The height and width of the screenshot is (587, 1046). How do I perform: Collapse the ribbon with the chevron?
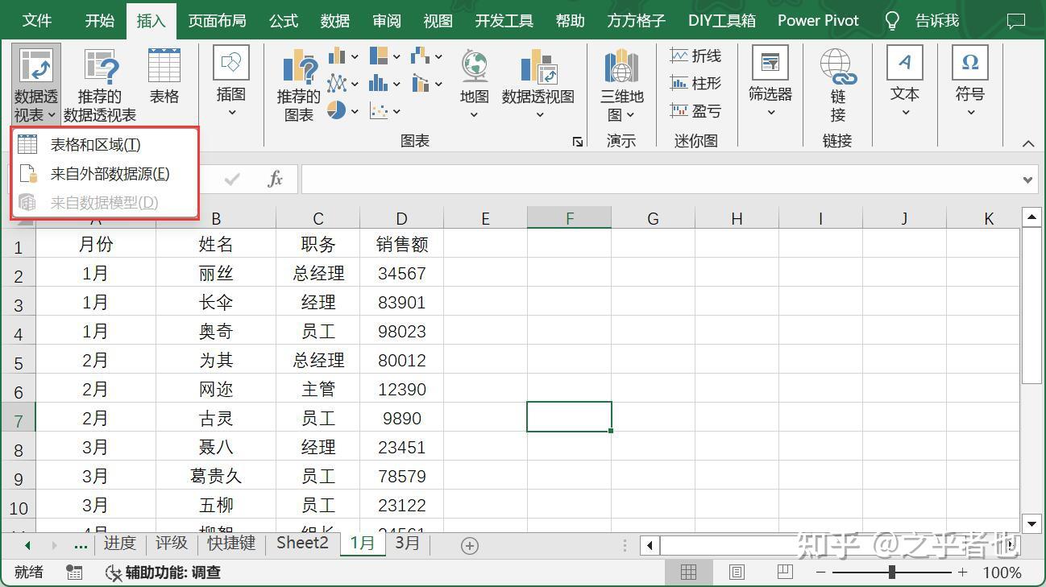point(1029,143)
